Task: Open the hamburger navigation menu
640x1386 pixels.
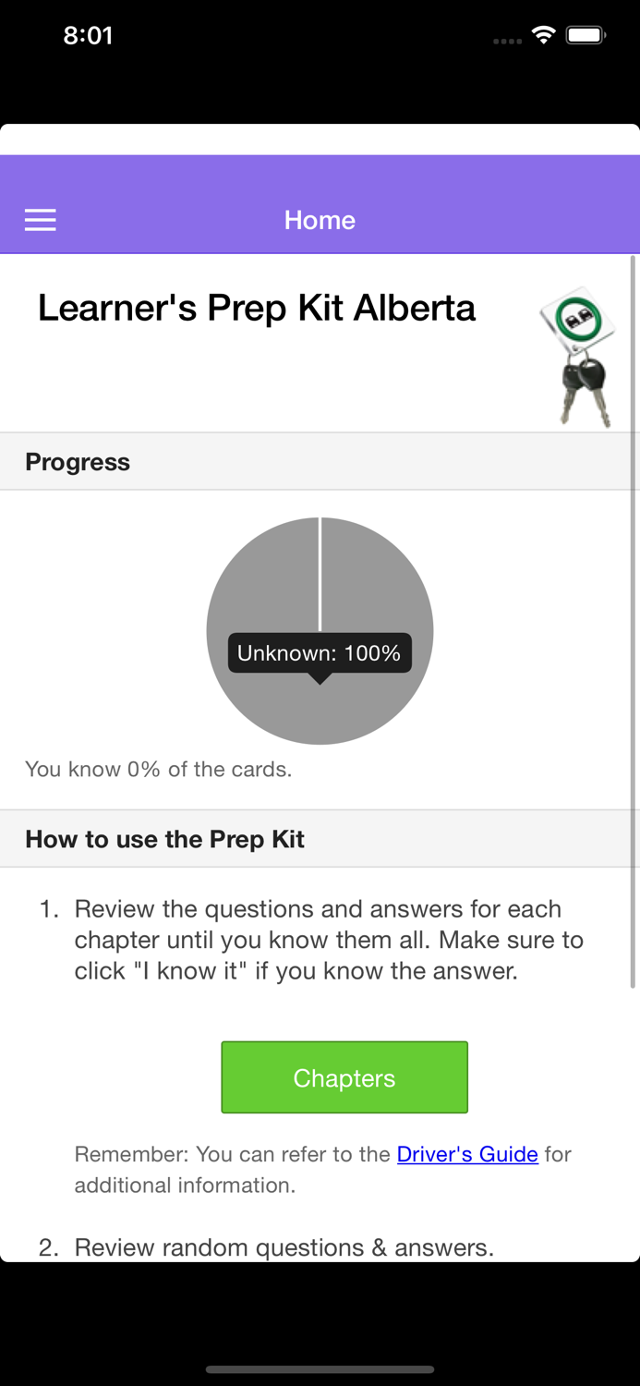Action: (40, 220)
